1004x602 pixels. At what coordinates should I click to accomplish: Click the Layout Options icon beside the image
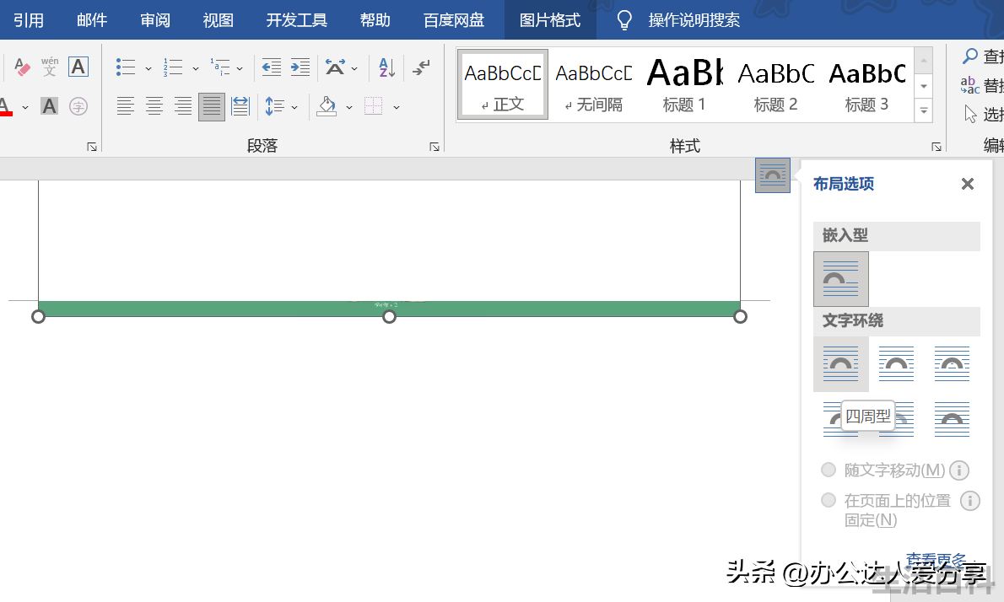772,175
